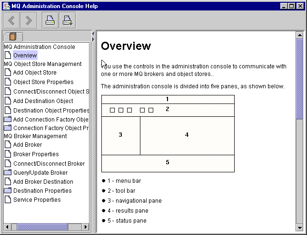The width and height of the screenshot is (307, 235).
Task: Open Object Store Properties topic
Action: tap(43, 82)
